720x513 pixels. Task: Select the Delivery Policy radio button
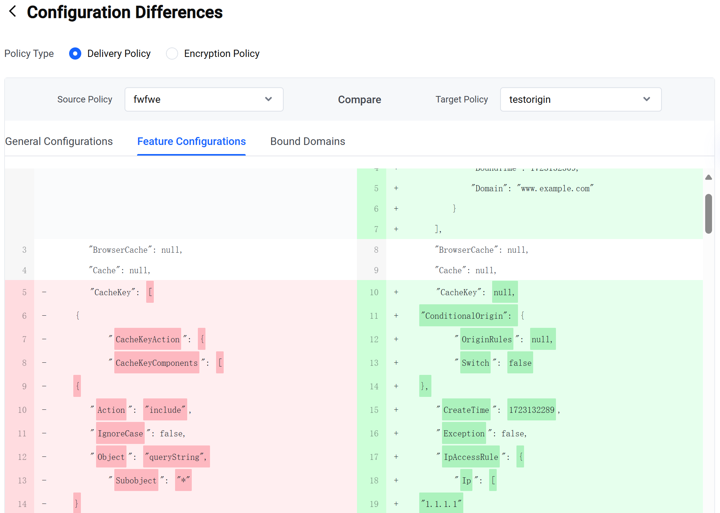click(x=75, y=54)
